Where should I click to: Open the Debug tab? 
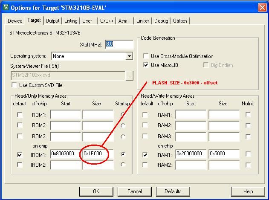click(x=161, y=21)
